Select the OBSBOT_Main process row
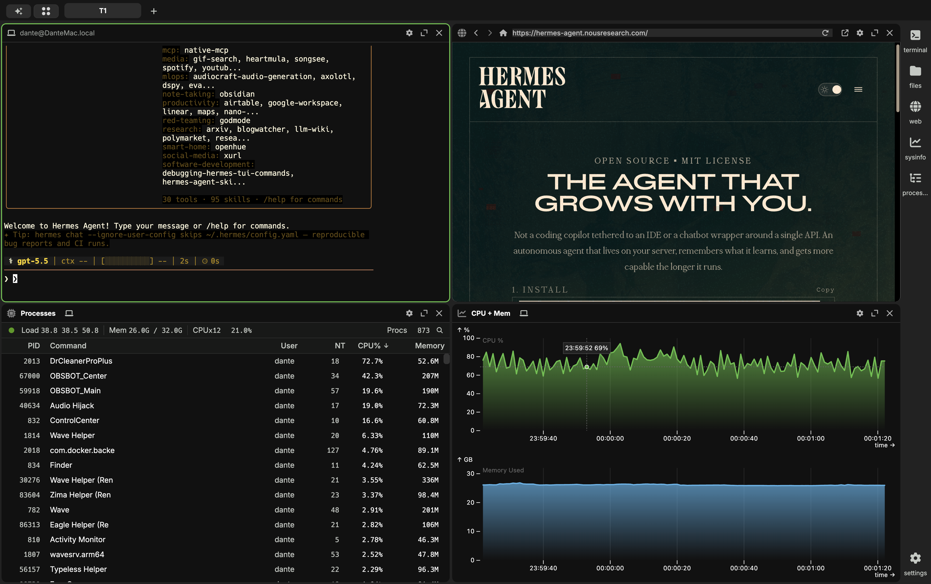 click(223, 391)
